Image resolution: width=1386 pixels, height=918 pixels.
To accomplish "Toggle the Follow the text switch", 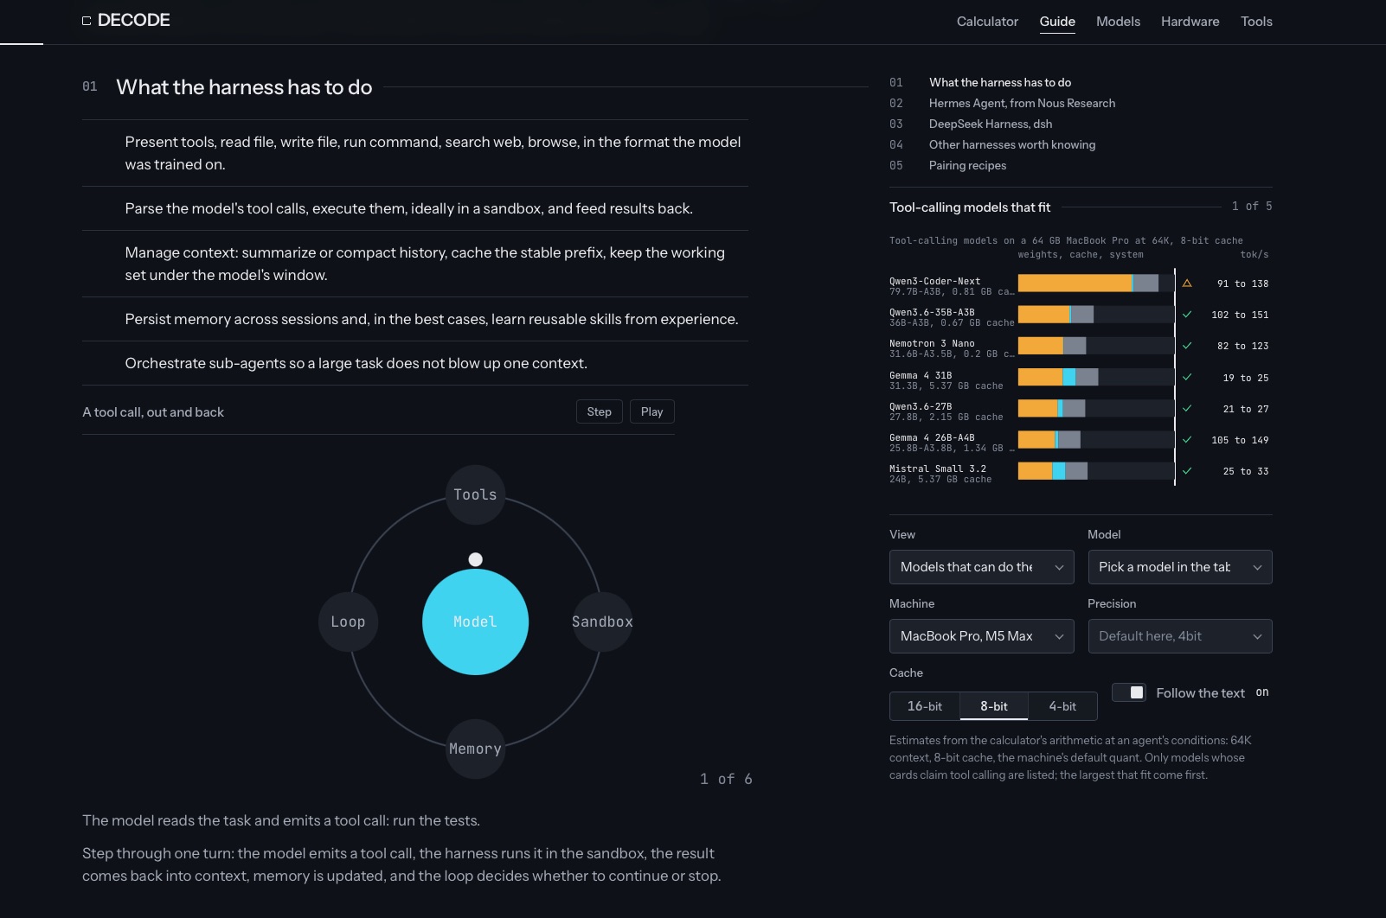I will click(1129, 692).
